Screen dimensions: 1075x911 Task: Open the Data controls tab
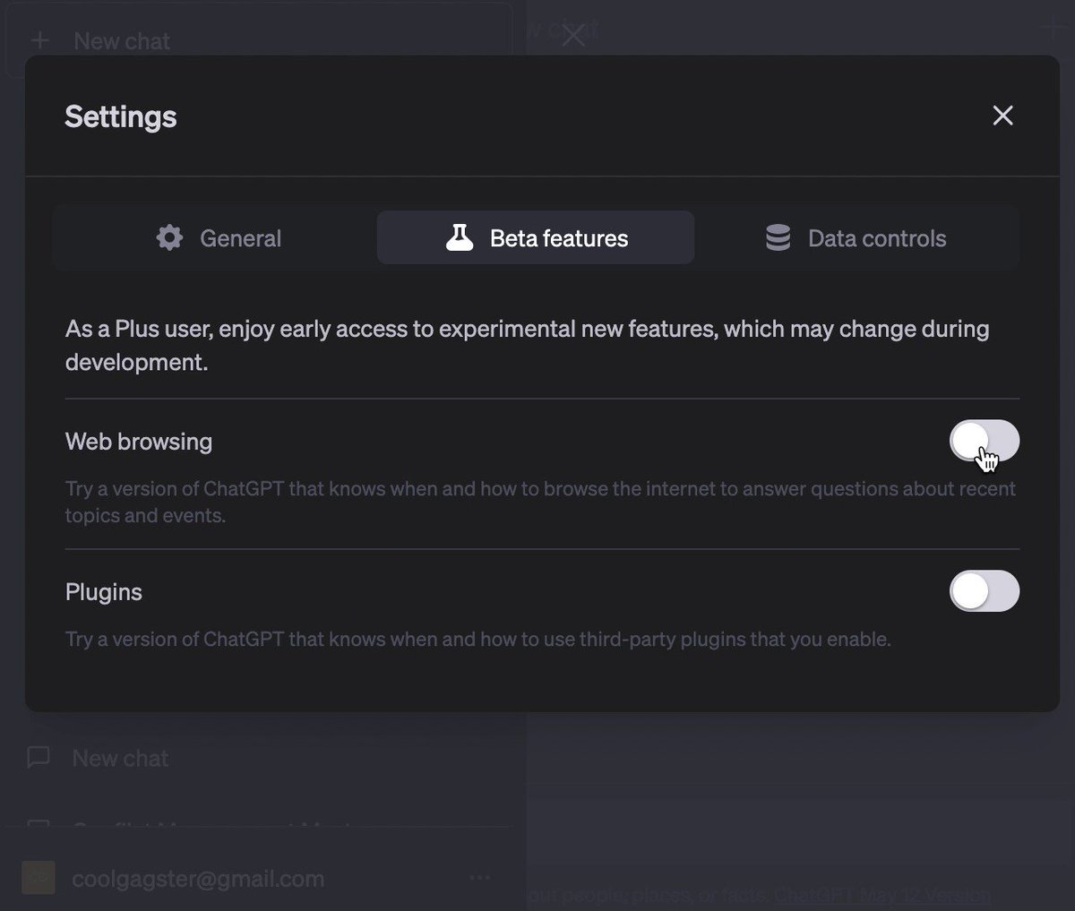[x=855, y=238]
